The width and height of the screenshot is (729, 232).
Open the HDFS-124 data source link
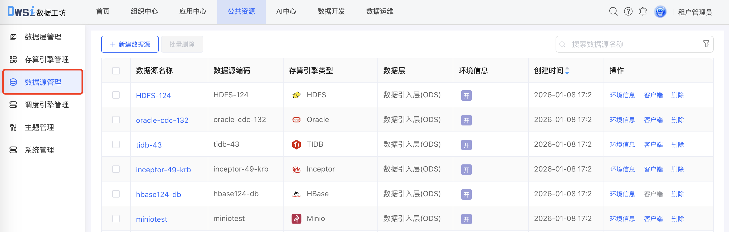(153, 95)
